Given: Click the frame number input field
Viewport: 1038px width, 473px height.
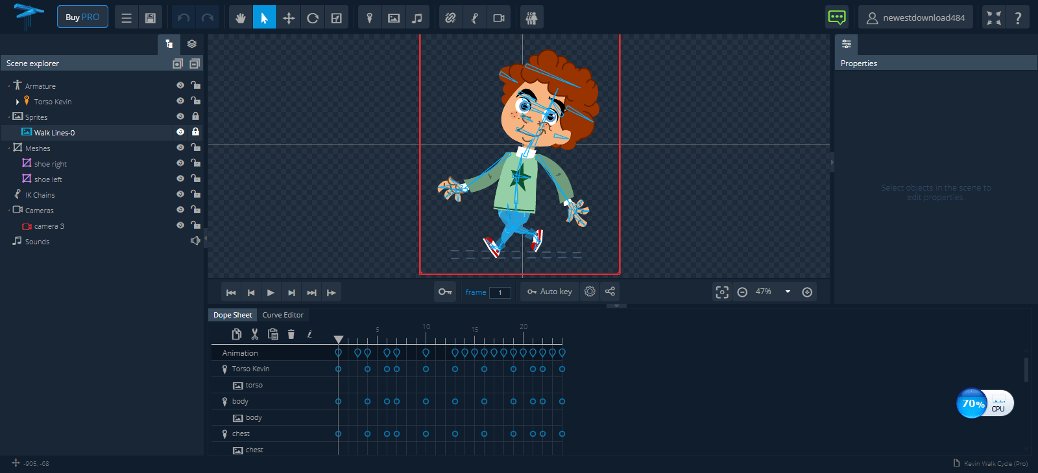Looking at the screenshot, I should pos(500,292).
